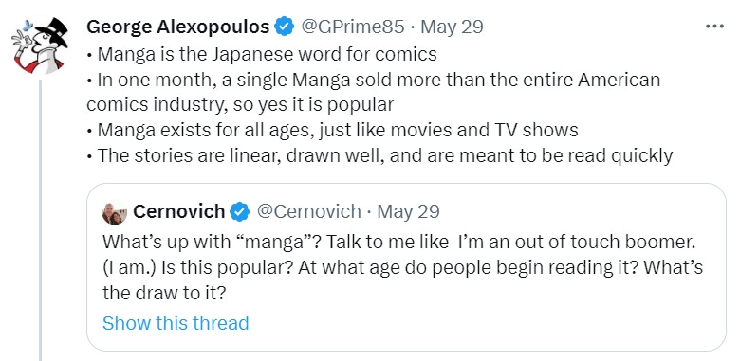Click the verified badge beside George Alexopoulos
This screenshot has width=740, height=361.
285,27
